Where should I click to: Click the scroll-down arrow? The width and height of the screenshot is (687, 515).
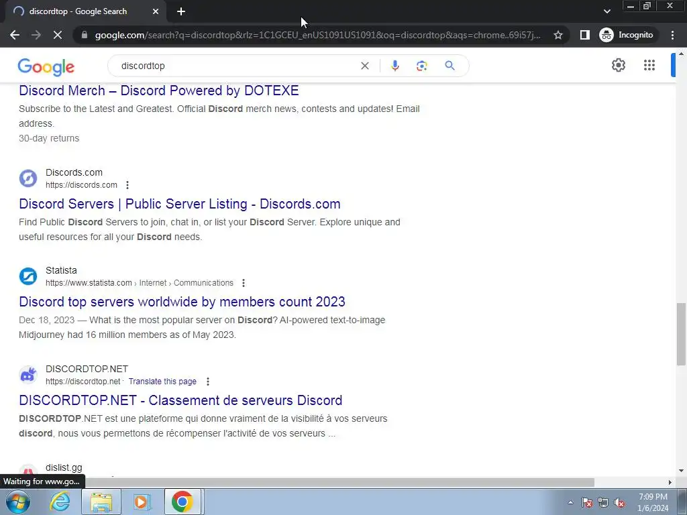click(681, 471)
